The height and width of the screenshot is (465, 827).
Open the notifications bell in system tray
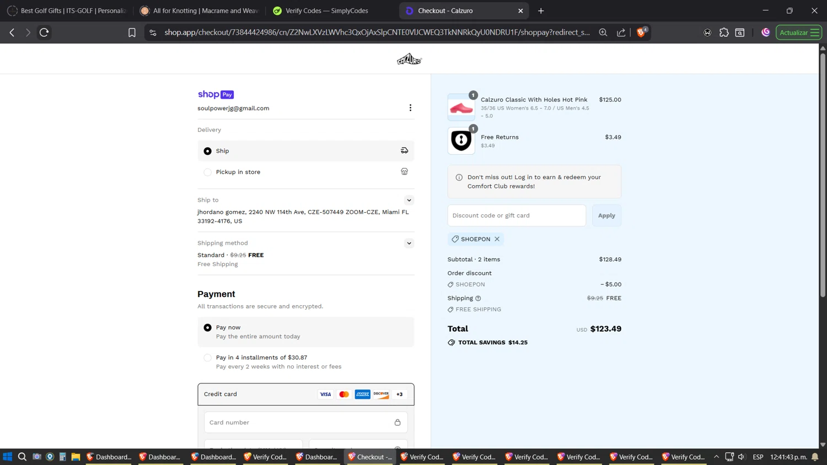(815, 457)
